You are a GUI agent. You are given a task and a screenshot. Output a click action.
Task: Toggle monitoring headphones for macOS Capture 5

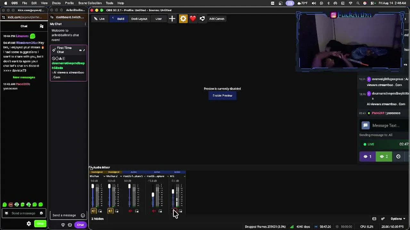coord(137,211)
